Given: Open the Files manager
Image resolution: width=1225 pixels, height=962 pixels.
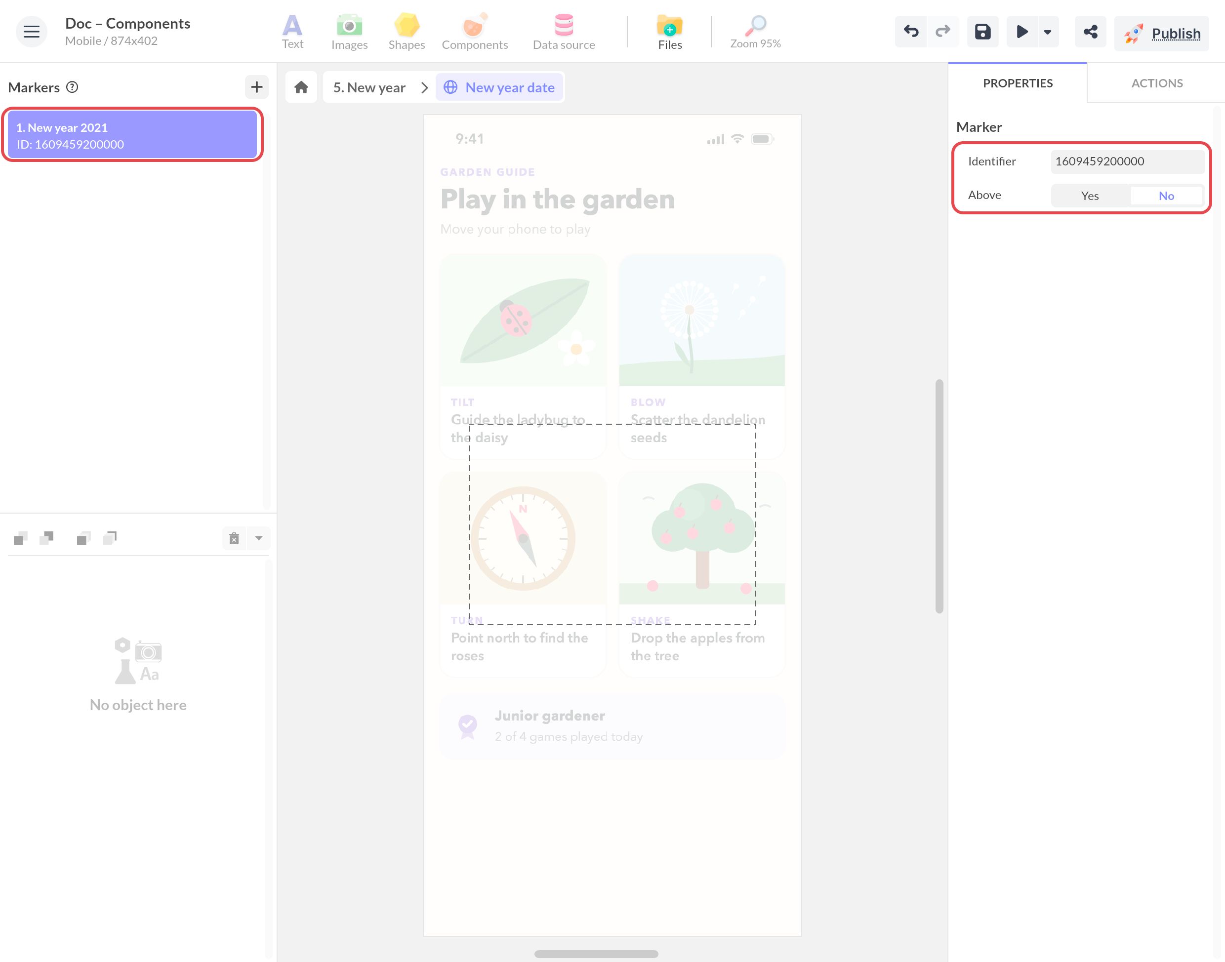Looking at the screenshot, I should pyautogui.click(x=670, y=32).
